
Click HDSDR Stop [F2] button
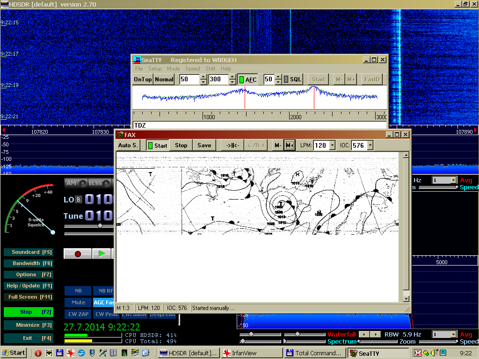pos(29,312)
